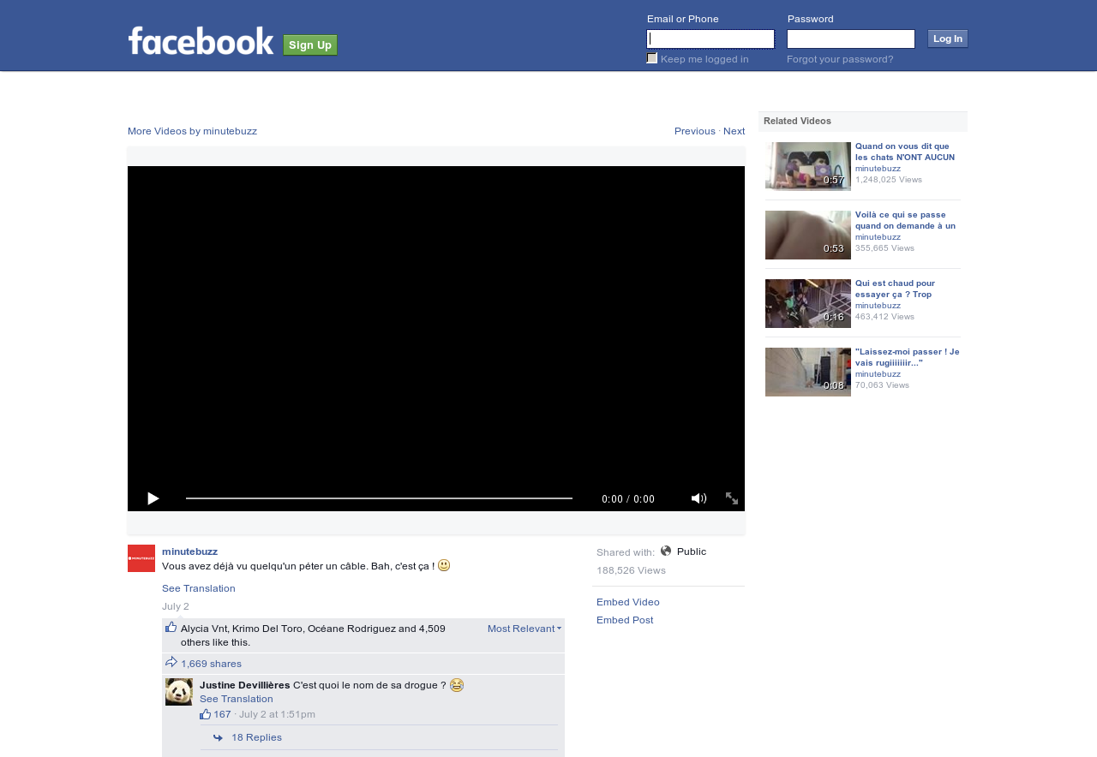Click minutebuzz under 'Qui est chaud' video
Viewport: 1097px width, 757px height.
[878, 306]
